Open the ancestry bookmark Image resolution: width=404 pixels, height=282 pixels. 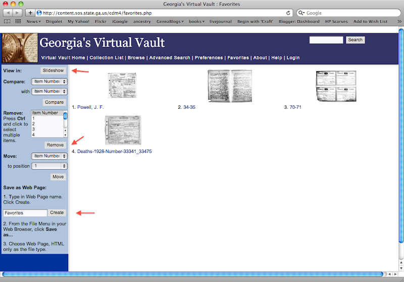pos(142,22)
